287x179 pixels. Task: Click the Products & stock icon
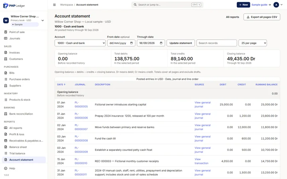tap(6, 99)
